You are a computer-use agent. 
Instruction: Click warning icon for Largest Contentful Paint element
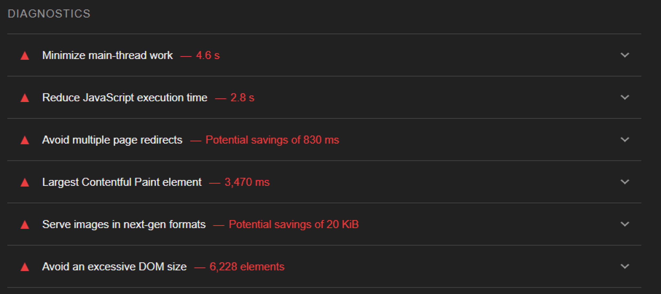tap(25, 182)
